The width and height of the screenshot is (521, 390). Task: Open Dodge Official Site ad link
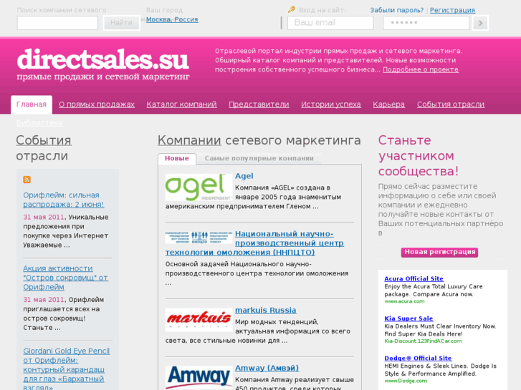418,358
